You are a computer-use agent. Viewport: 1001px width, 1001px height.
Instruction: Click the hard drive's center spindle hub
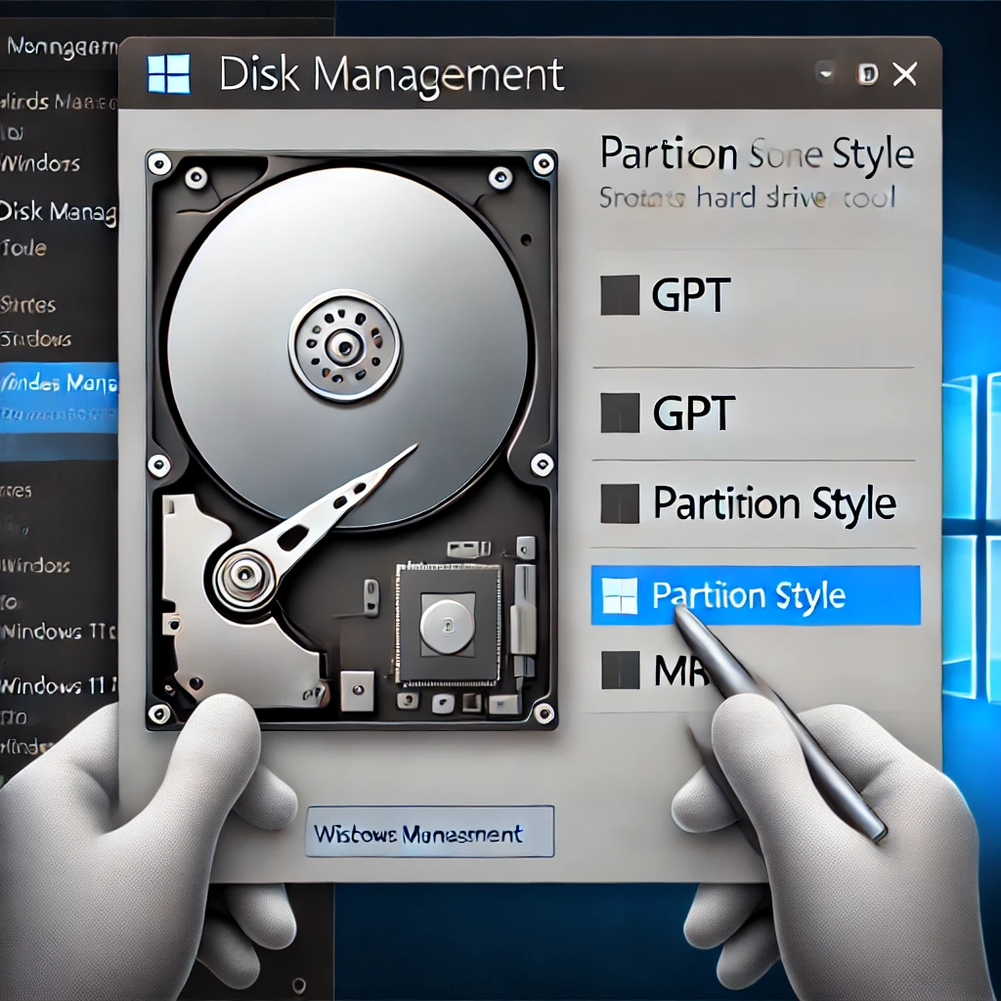[344, 344]
